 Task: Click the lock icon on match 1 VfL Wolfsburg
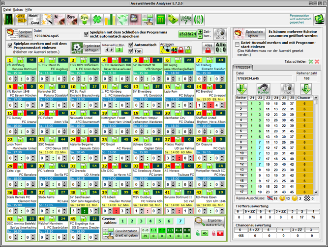tap(20, 60)
